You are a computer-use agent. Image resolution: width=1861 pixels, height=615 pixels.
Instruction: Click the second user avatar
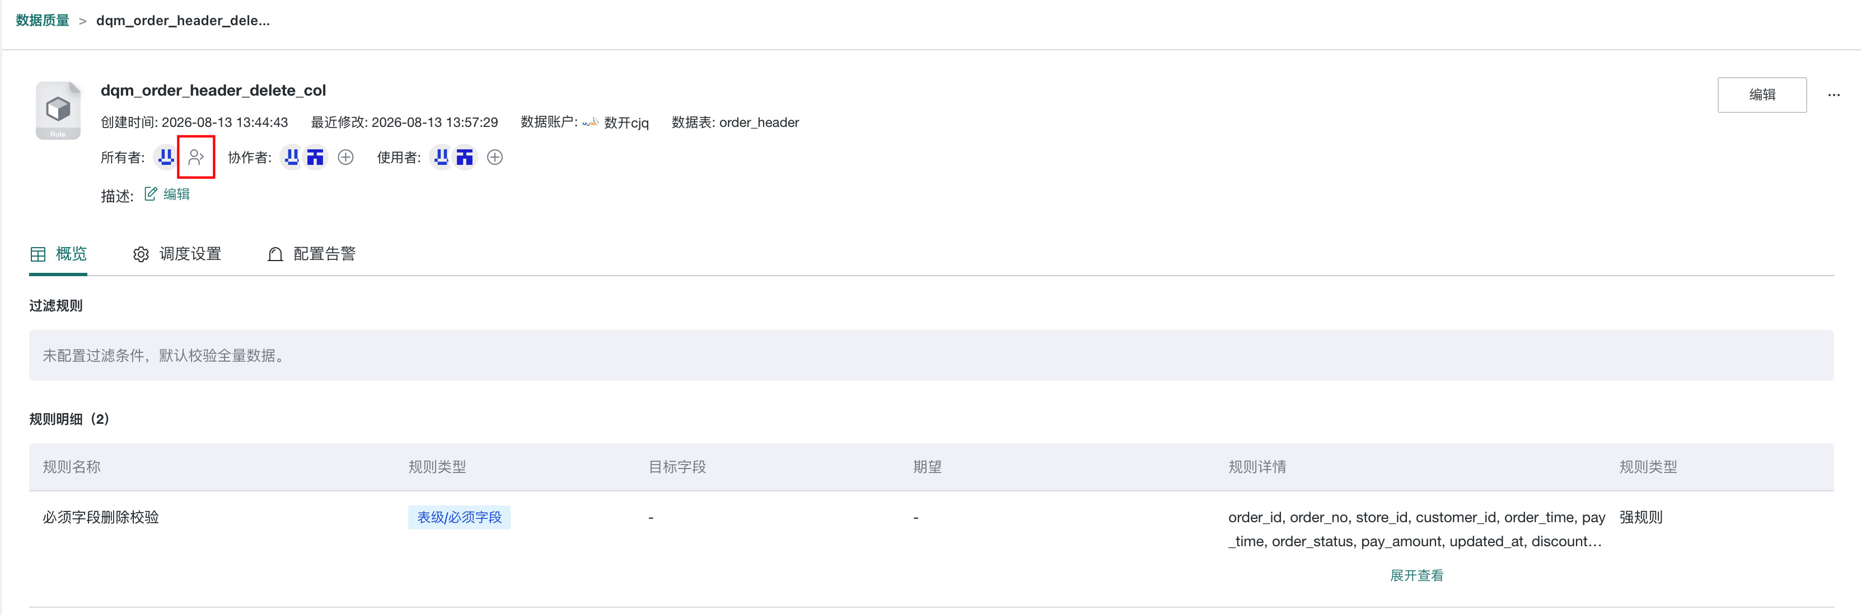pos(465,157)
